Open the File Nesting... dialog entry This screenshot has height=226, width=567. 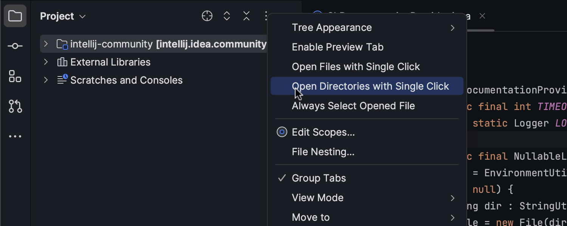tap(323, 152)
